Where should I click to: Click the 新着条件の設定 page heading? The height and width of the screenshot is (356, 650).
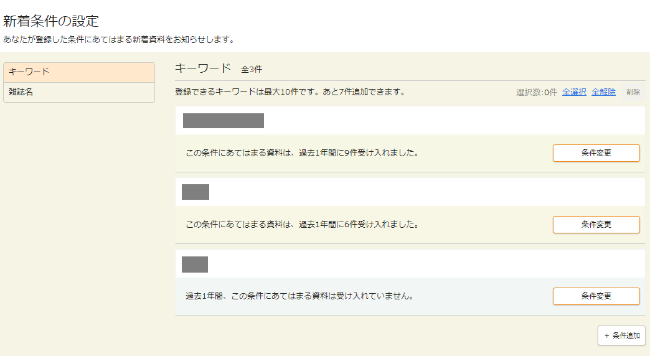click(51, 21)
